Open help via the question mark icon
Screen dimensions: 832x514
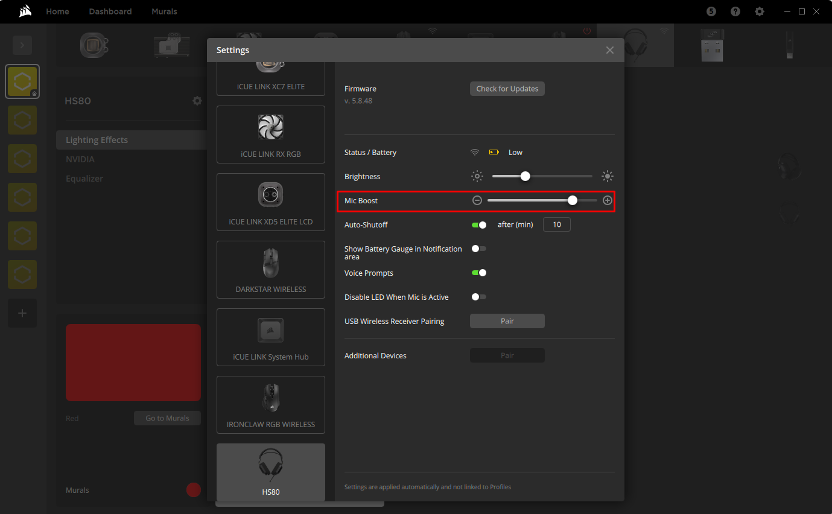click(x=735, y=11)
